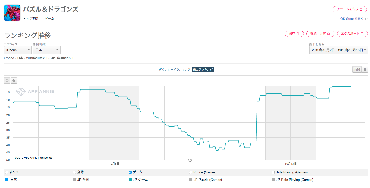
Task: Click the JP-Role Playing (Games) gray swatch
Action: coord(273,180)
